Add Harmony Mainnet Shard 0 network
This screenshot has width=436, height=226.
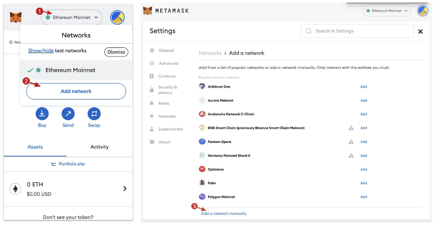click(x=364, y=156)
